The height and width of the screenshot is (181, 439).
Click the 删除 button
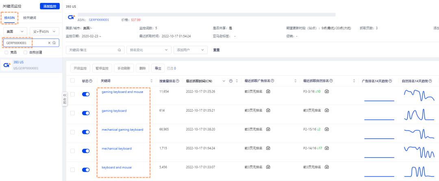(x=143, y=68)
